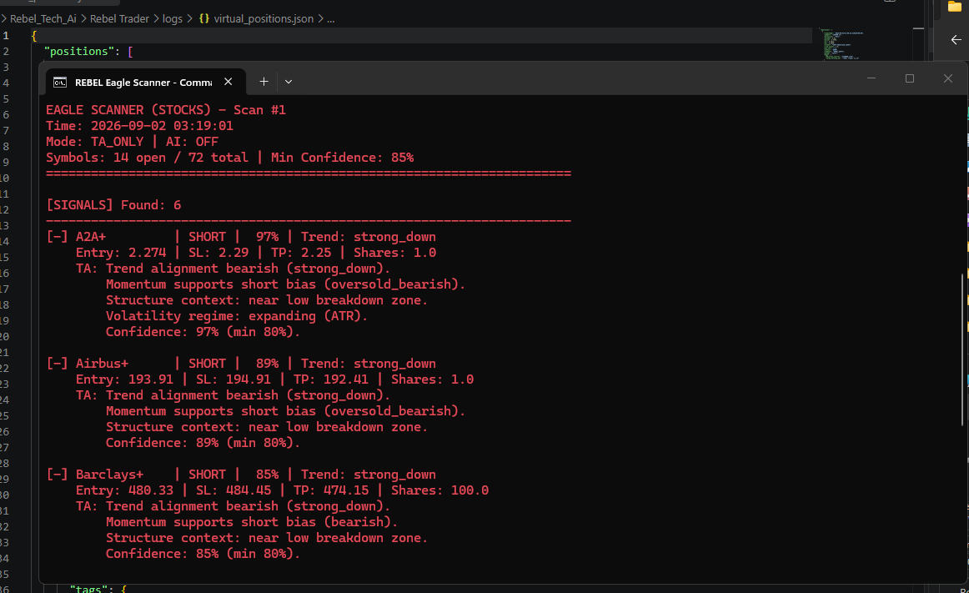The width and height of the screenshot is (969, 593).
Task: Click the editor minimap preview
Action: tap(842, 44)
